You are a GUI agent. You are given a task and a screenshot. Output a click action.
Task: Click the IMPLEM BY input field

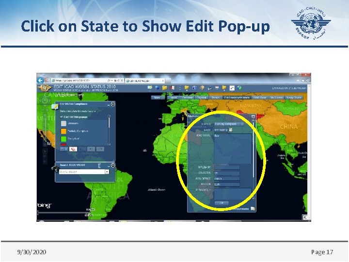click(x=226, y=167)
